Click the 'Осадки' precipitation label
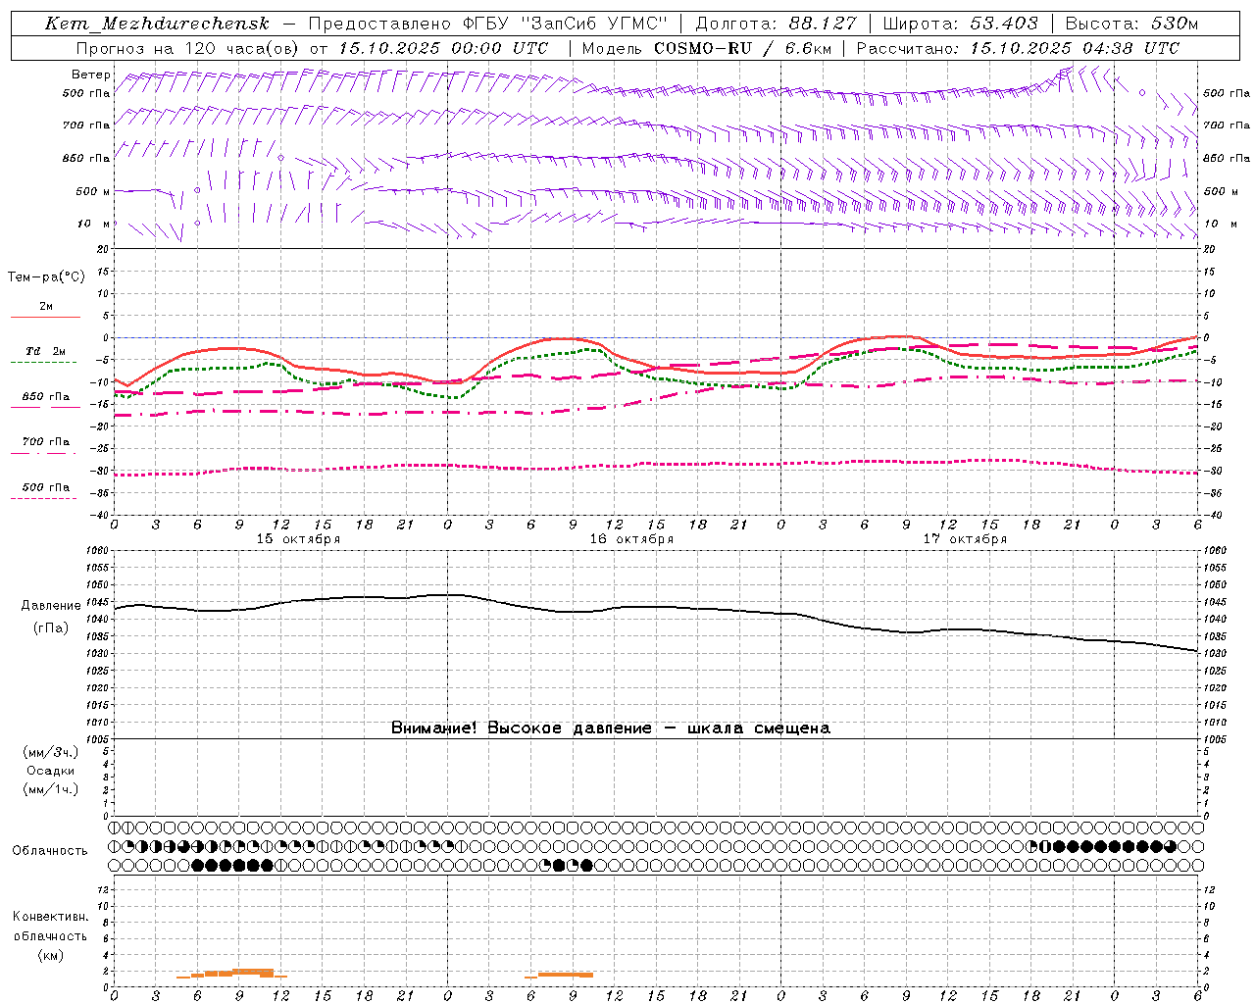Screen dimensions: 1255x1004 (50, 771)
